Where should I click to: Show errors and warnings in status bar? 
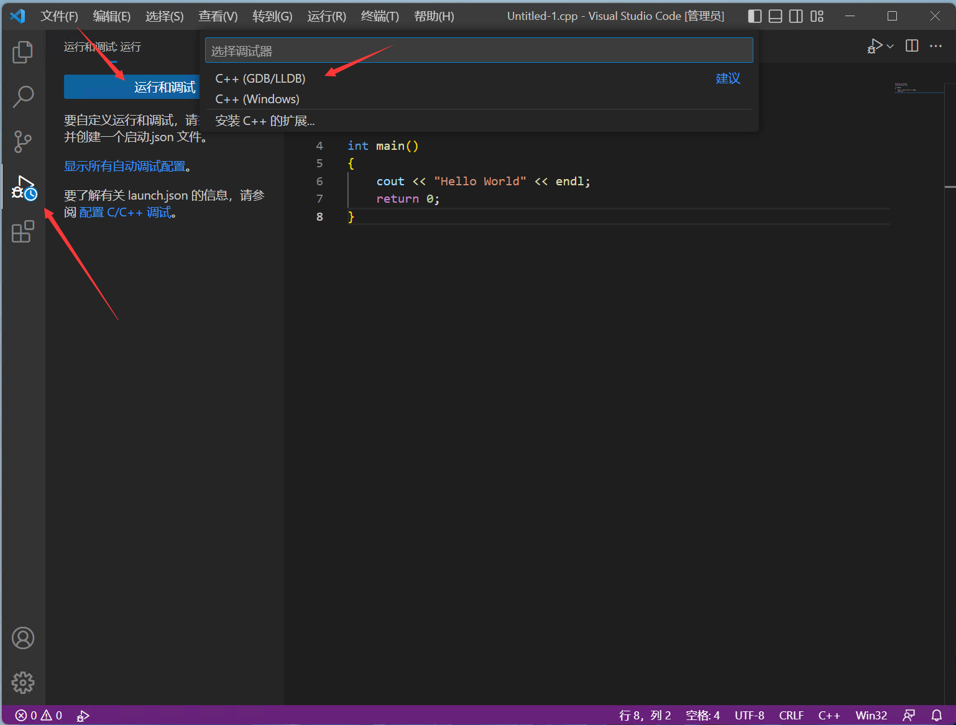tap(39, 716)
